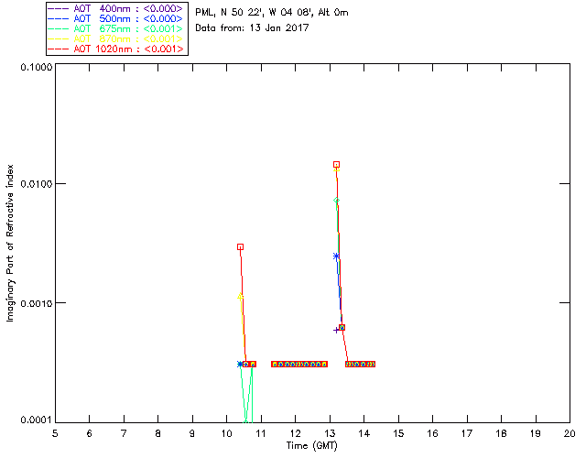Click the yellow triangle marker near 0.0010

point(240,297)
